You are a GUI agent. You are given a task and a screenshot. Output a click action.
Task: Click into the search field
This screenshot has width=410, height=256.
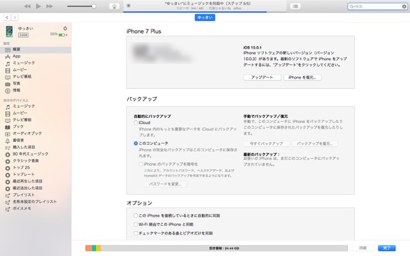coord(377,6)
